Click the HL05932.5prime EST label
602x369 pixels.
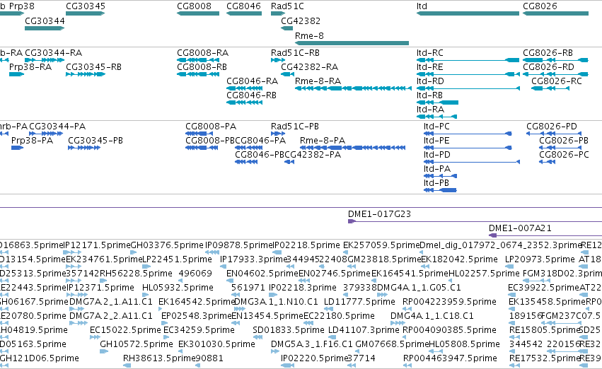coord(178,288)
